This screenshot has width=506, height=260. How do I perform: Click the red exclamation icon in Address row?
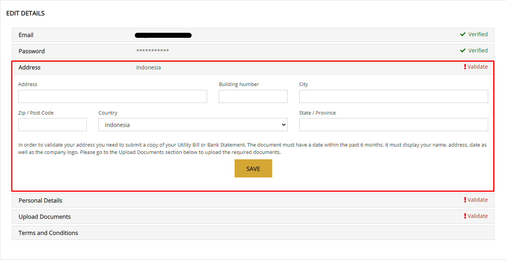tap(465, 66)
